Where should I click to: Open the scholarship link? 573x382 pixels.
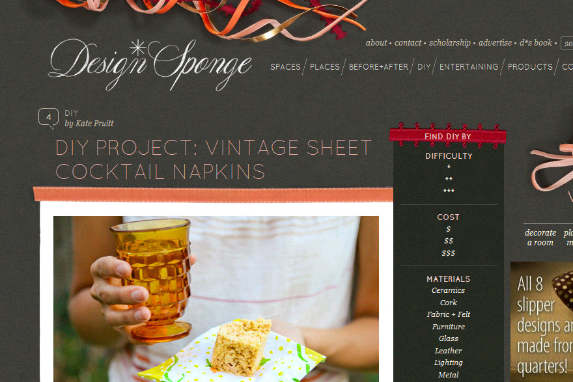(450, 43)
